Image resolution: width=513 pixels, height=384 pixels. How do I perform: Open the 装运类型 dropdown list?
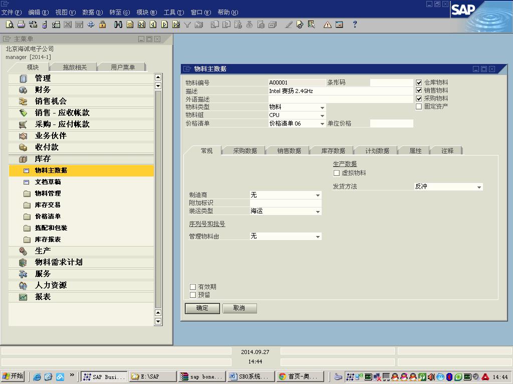[x=318, y=211]
